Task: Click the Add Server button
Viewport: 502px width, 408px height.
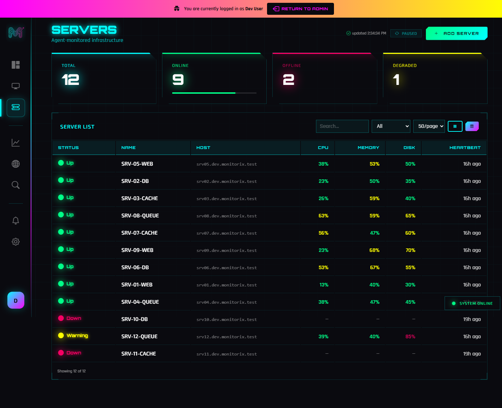Action: click(457, 33)
